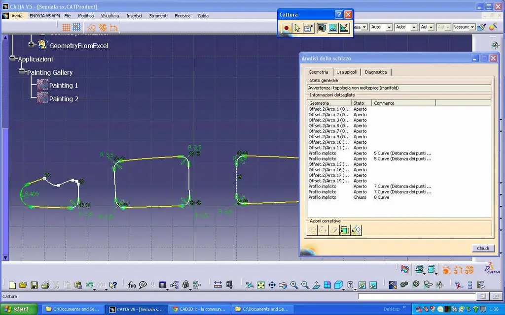The width and height of the screenshot is (505, 315).
Task: Click the Zoom In magnifier
Action: (x=294, y=285)
